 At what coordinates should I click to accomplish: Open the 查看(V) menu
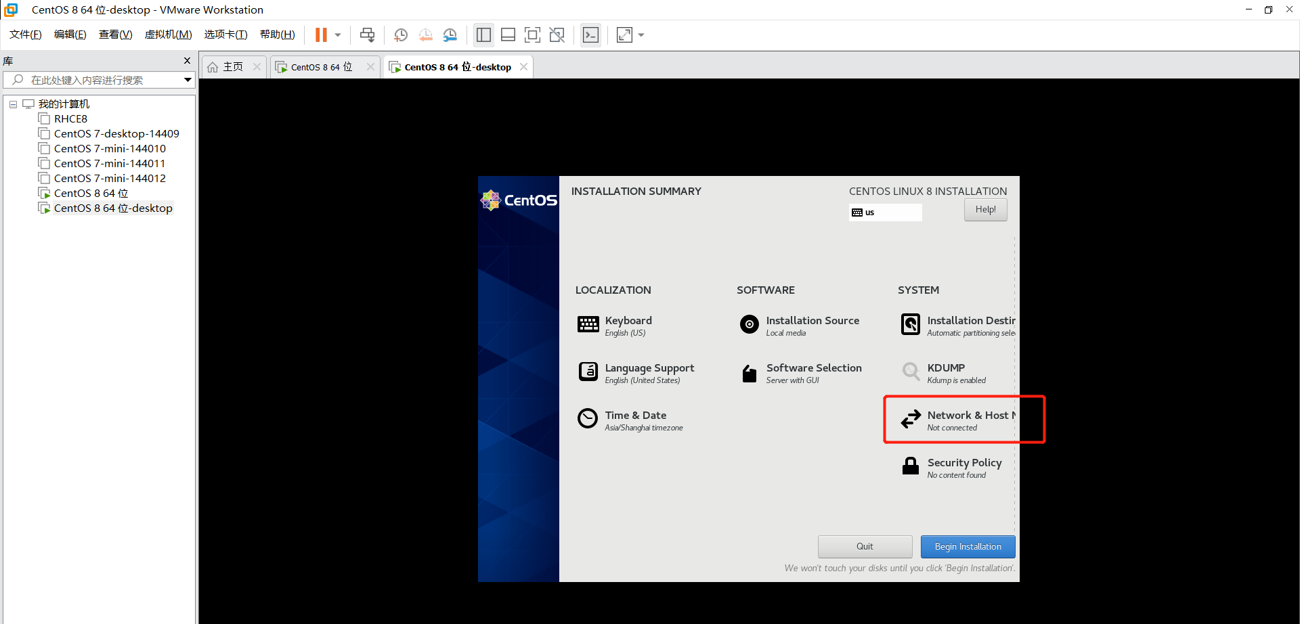click(x=116, y=35)
